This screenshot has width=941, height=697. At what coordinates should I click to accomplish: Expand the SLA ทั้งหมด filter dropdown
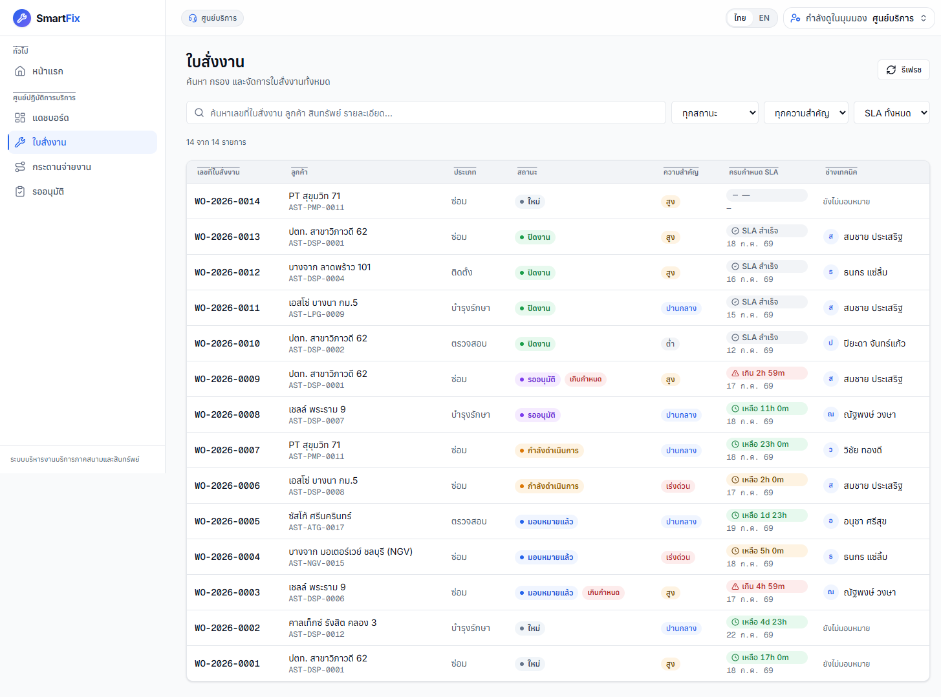892,113
